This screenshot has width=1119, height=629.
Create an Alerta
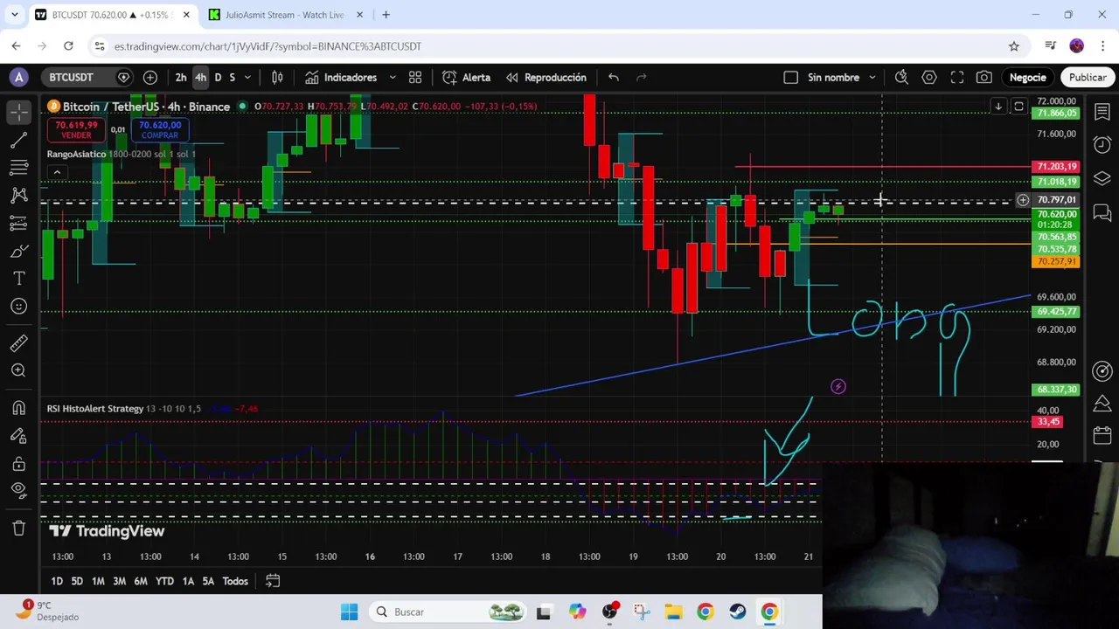coord(467,77)
